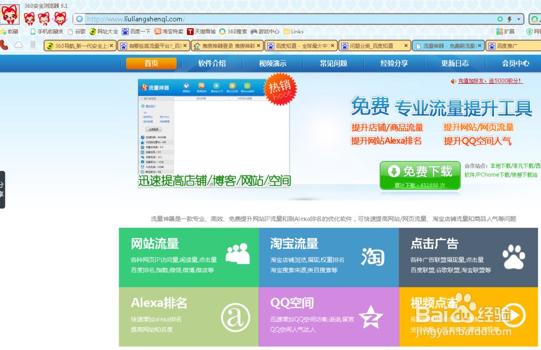Click the green 免费下载 button
Screen dimensions: 541x350
(x=420, y=175)
